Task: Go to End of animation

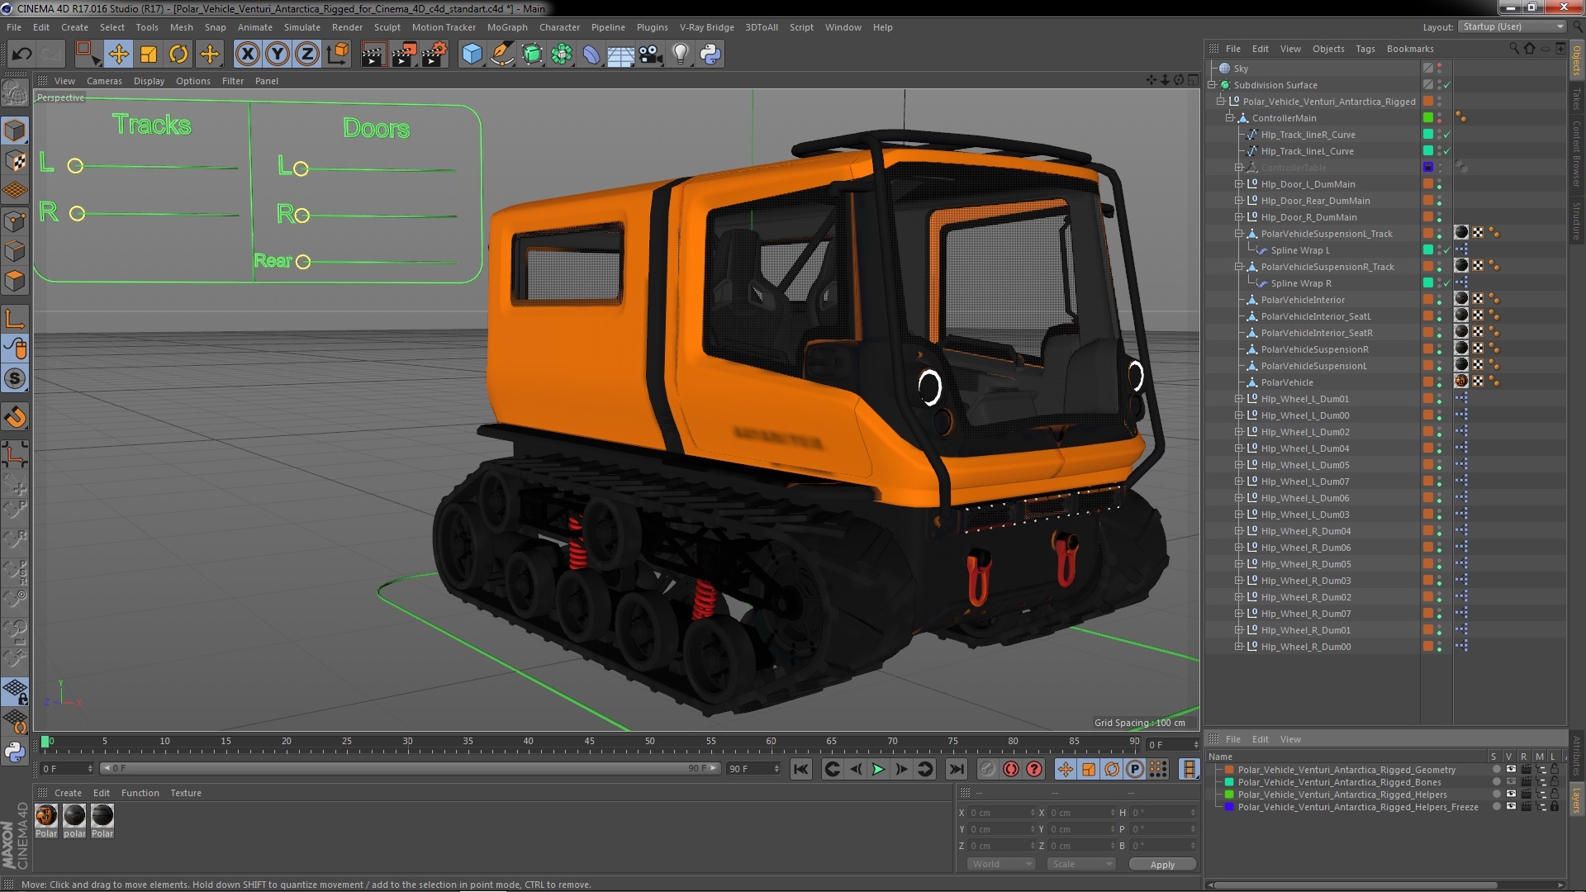Action: (x=956, y=769)
